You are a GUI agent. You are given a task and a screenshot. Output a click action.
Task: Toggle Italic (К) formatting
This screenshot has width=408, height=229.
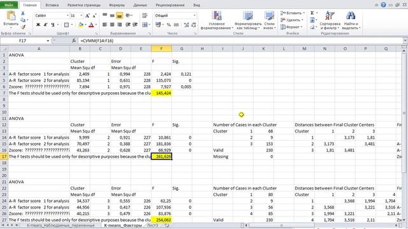coord(45,25)
